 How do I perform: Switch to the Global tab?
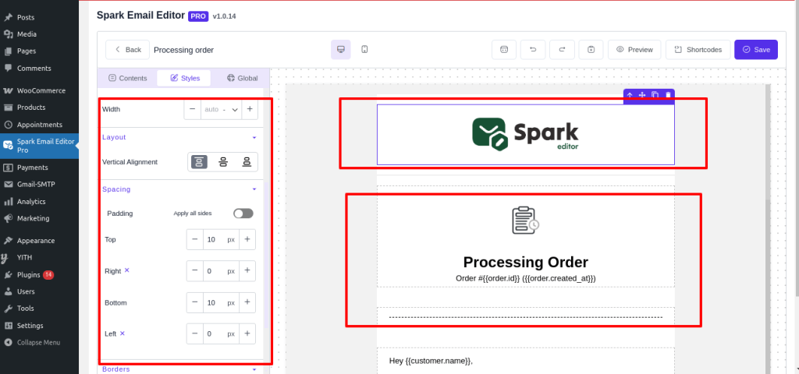(x=243, y=79)
